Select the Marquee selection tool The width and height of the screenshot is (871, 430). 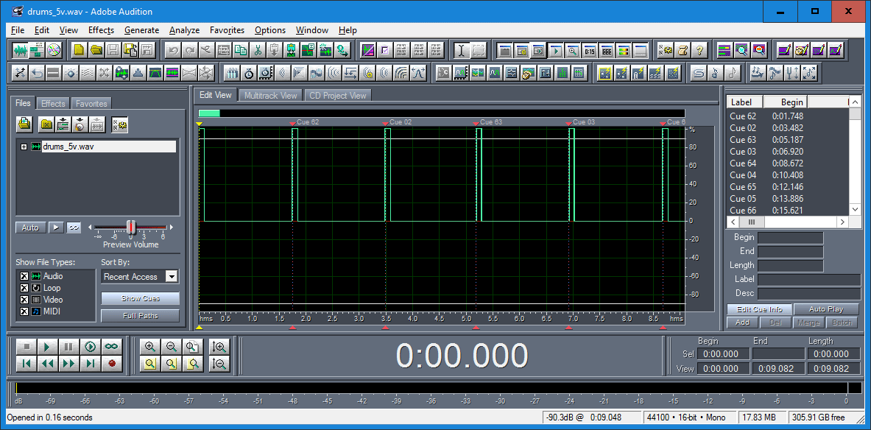coord(479,51)
